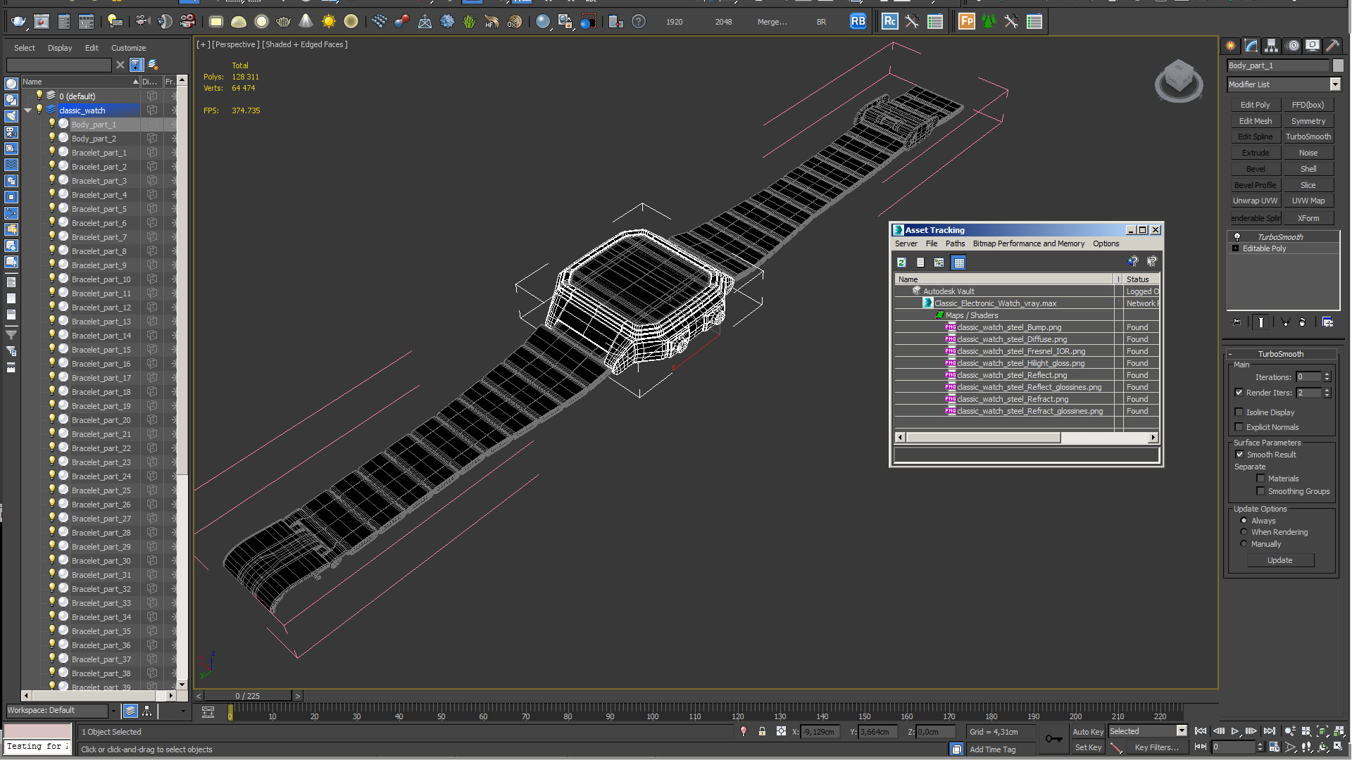Enable Isoline Display in TurboSmooth
Viewport: 1352px width, 760px height.
pyautogui.click(x=1239, y=411)
